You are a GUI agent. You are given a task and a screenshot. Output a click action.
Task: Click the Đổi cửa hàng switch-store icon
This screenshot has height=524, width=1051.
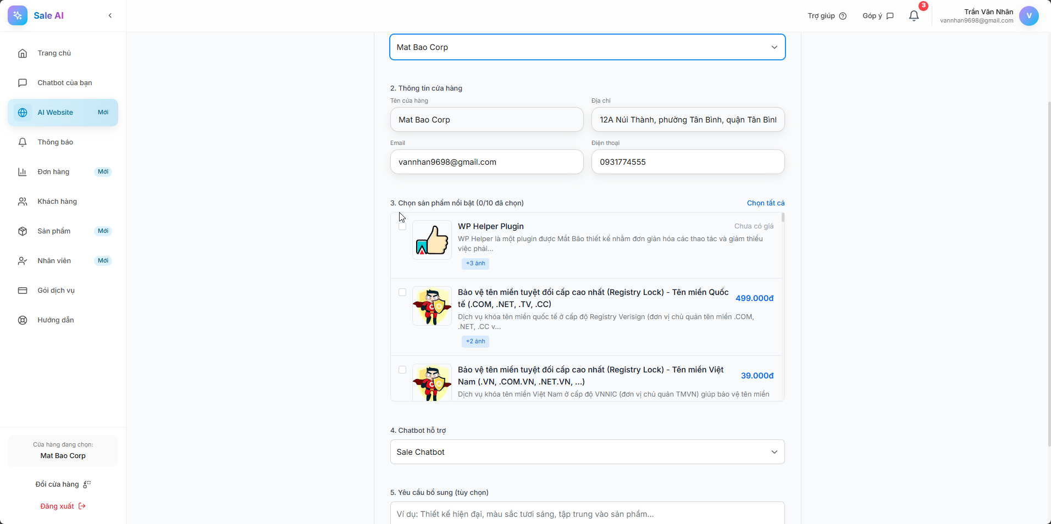[x=87, y=484]
